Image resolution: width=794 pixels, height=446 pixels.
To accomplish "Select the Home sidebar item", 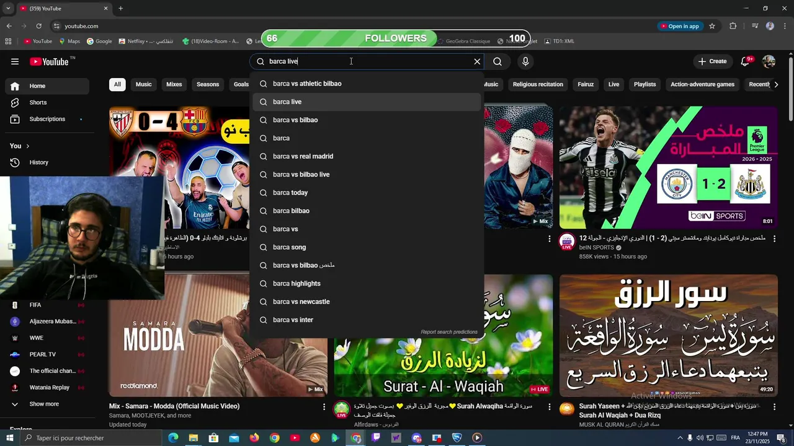I will (x=47, y=86).
